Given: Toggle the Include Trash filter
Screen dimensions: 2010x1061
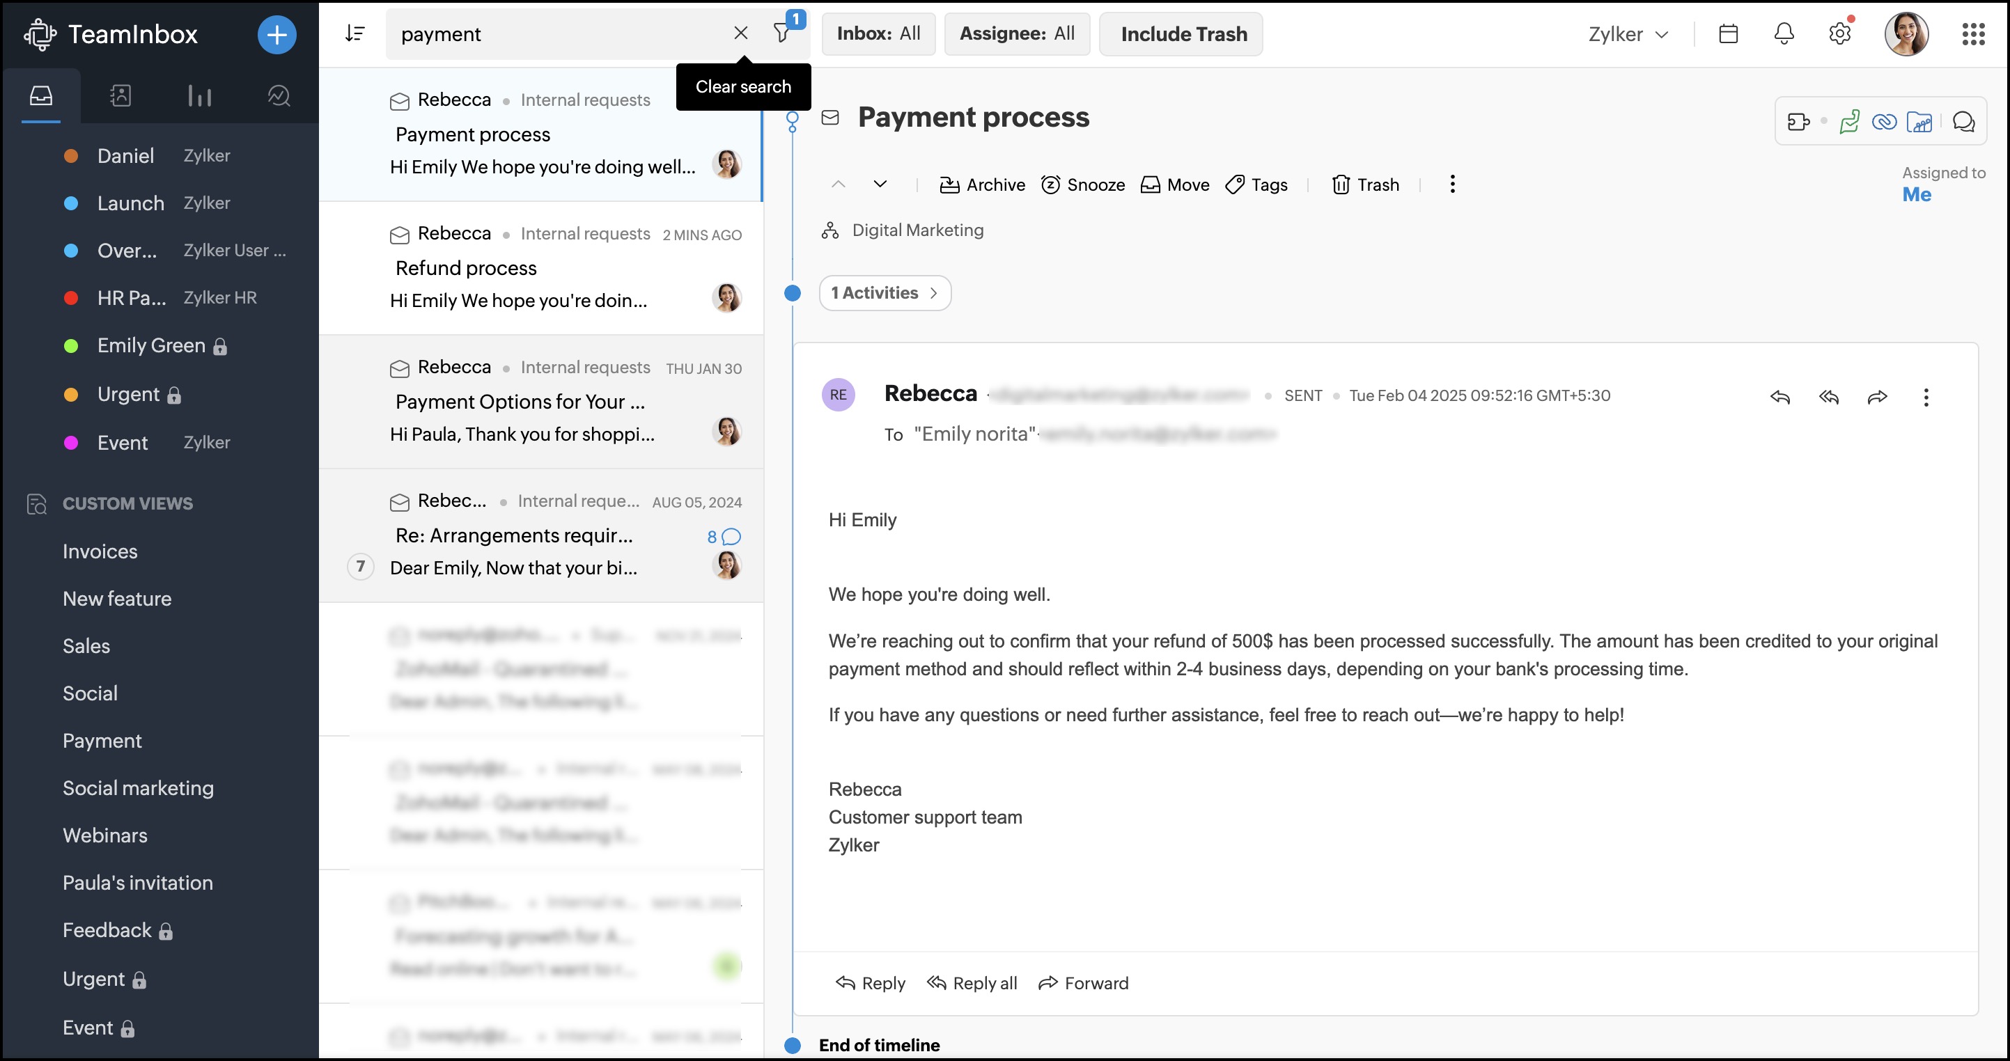Looking at the screenshot, I should tap(1183, 33).
